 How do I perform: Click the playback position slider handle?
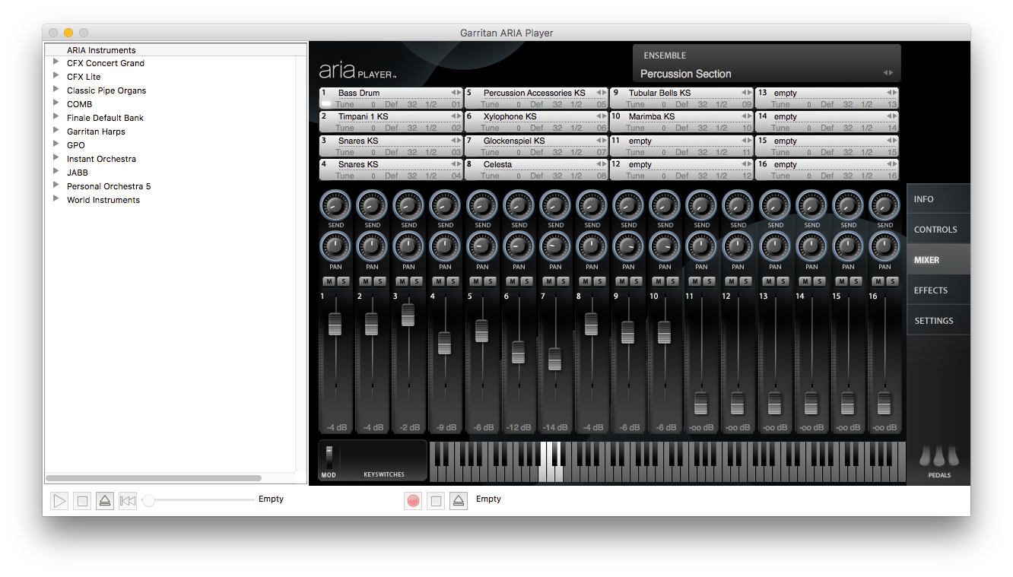pos(149,500)
